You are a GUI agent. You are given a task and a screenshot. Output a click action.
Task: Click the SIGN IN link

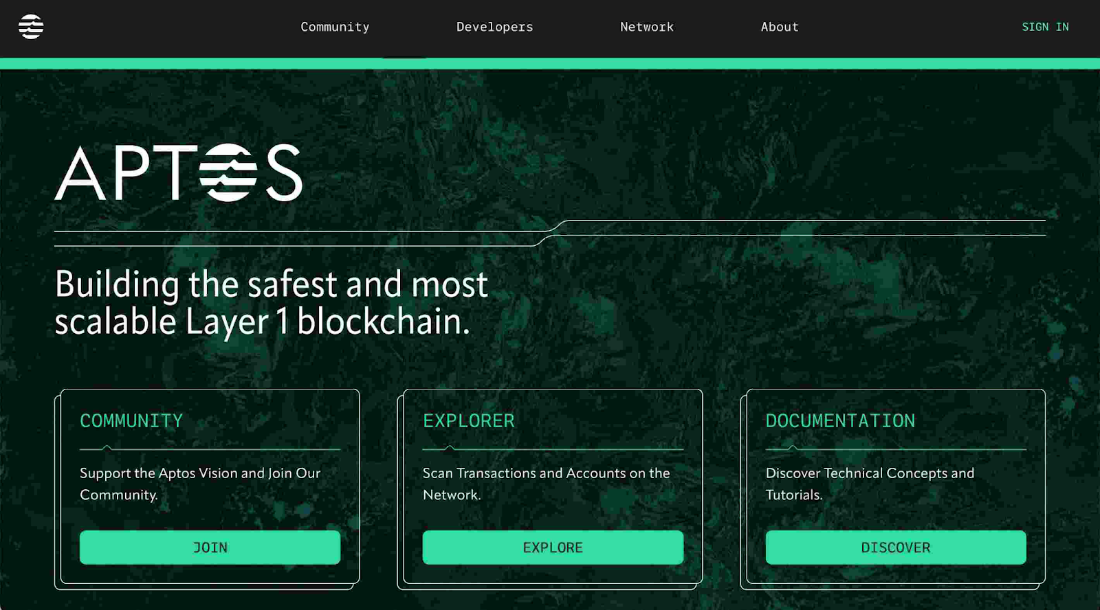click(x=1045, y=27)
